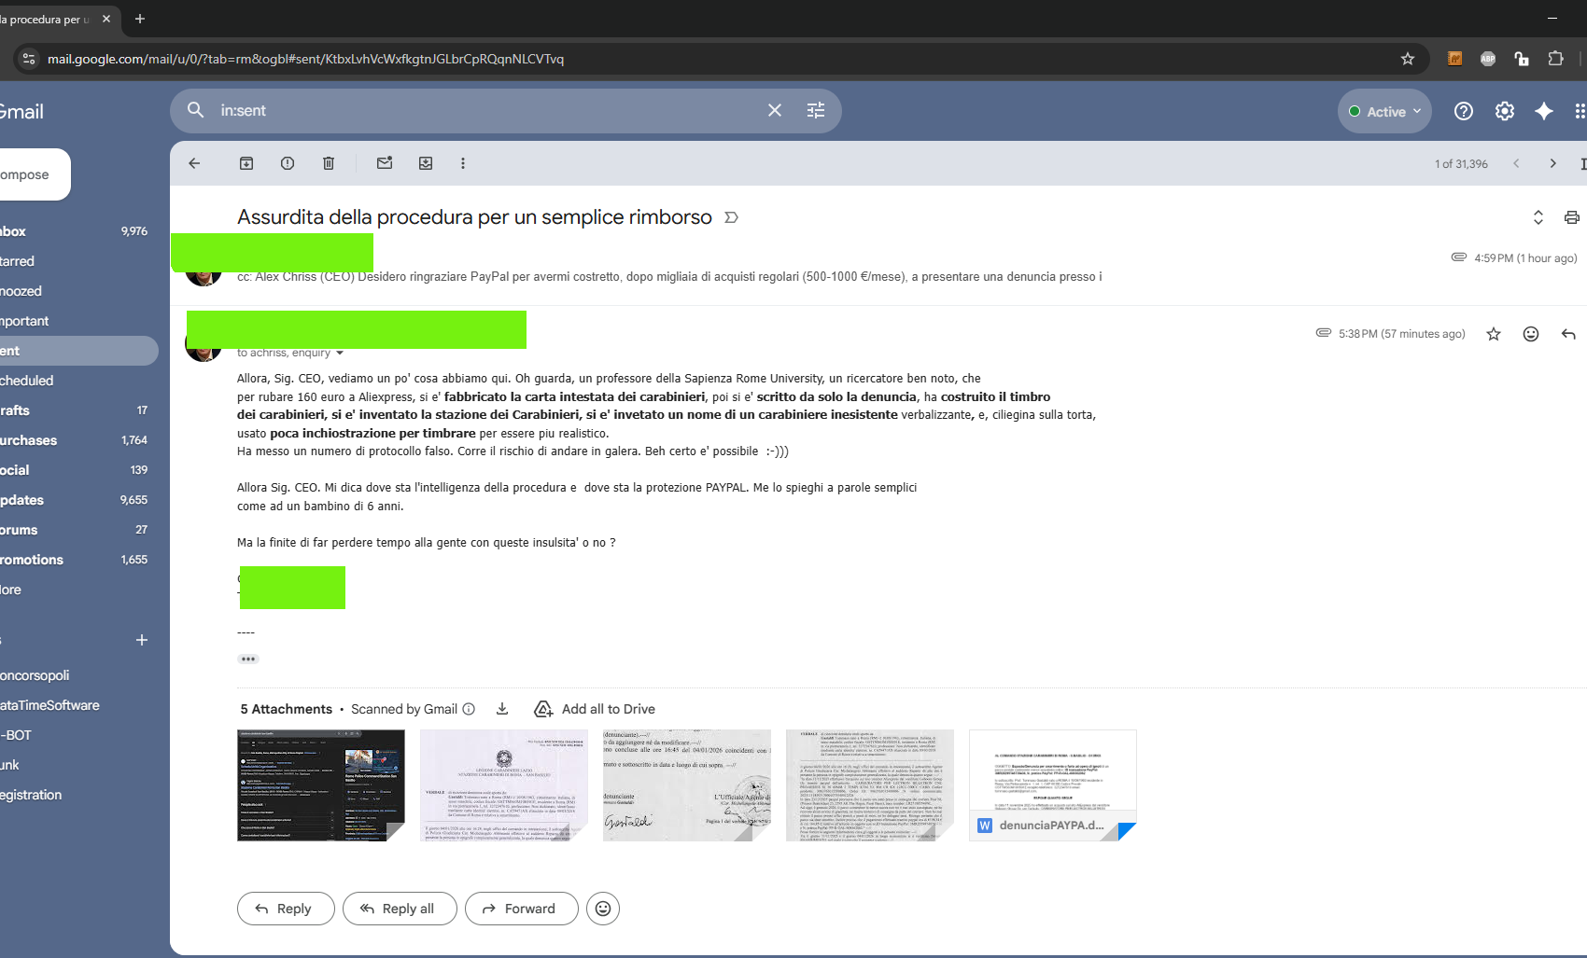Move the conversation to another folder
Screen dimensions: 1587x958
tap(426, 163)
